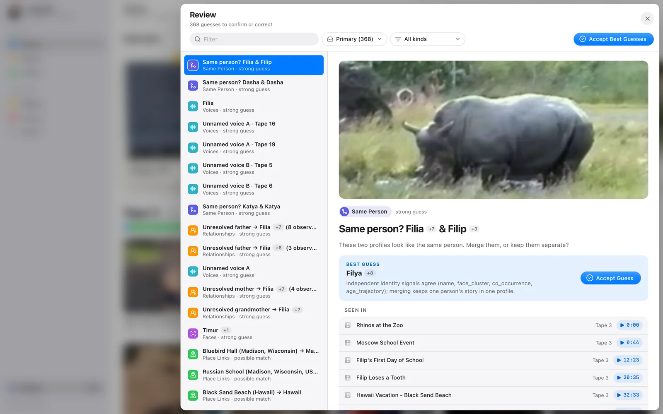Click the same-person icon for Dasha & Dasha
663x414 pixels.
coord(193,86)
